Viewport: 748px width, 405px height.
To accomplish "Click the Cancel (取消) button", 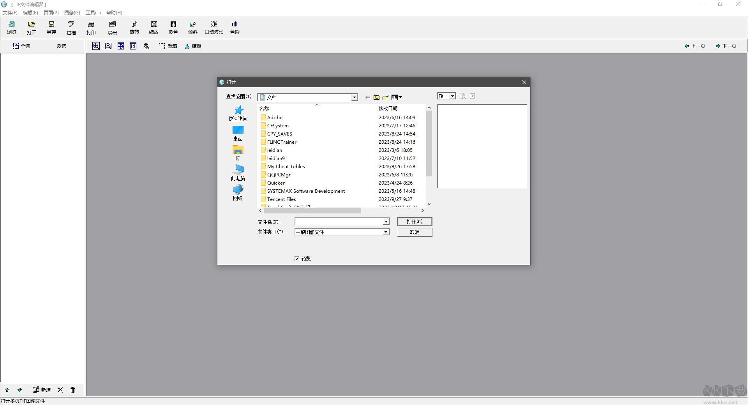I will coord(415,232).
